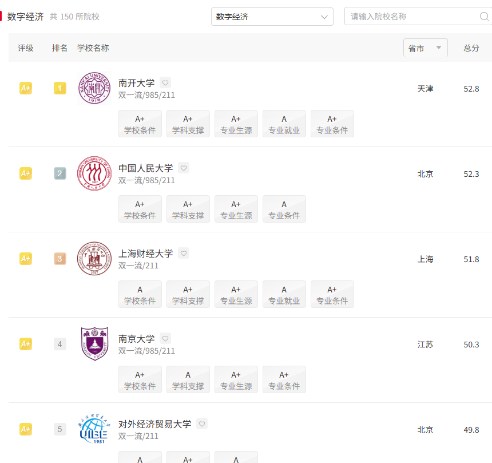Click rank 3 badge for 上海财经大学
Screen dimensions: 492x463
point(59,259)
